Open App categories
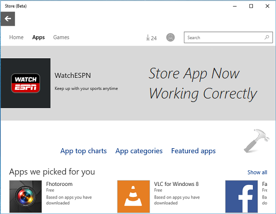The image size is (276, 214). coord(139,151)
